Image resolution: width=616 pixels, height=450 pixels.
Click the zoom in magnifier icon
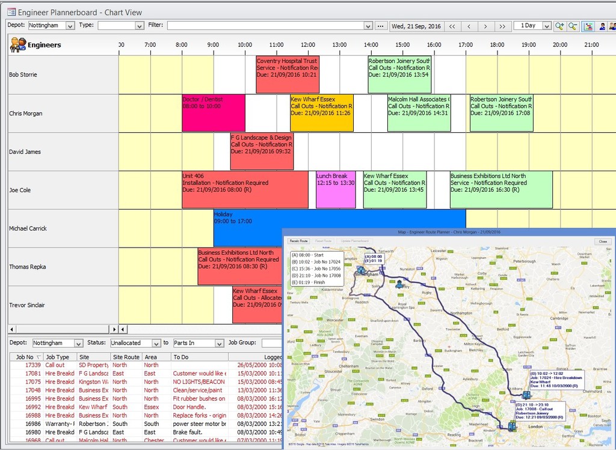click(559, 26)
